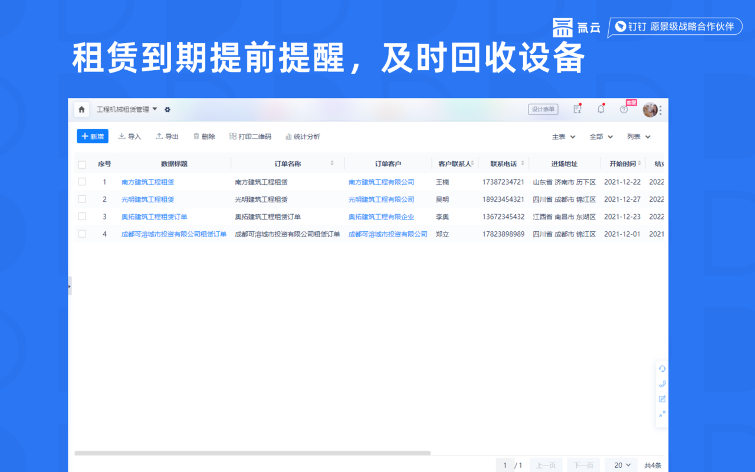This screenshot has height=472, width=755.
Task: Open the 全部 filter dropdown
Action: click(602, 136)
